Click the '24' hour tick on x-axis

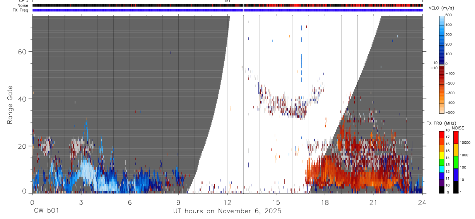(x=422, y=202)
